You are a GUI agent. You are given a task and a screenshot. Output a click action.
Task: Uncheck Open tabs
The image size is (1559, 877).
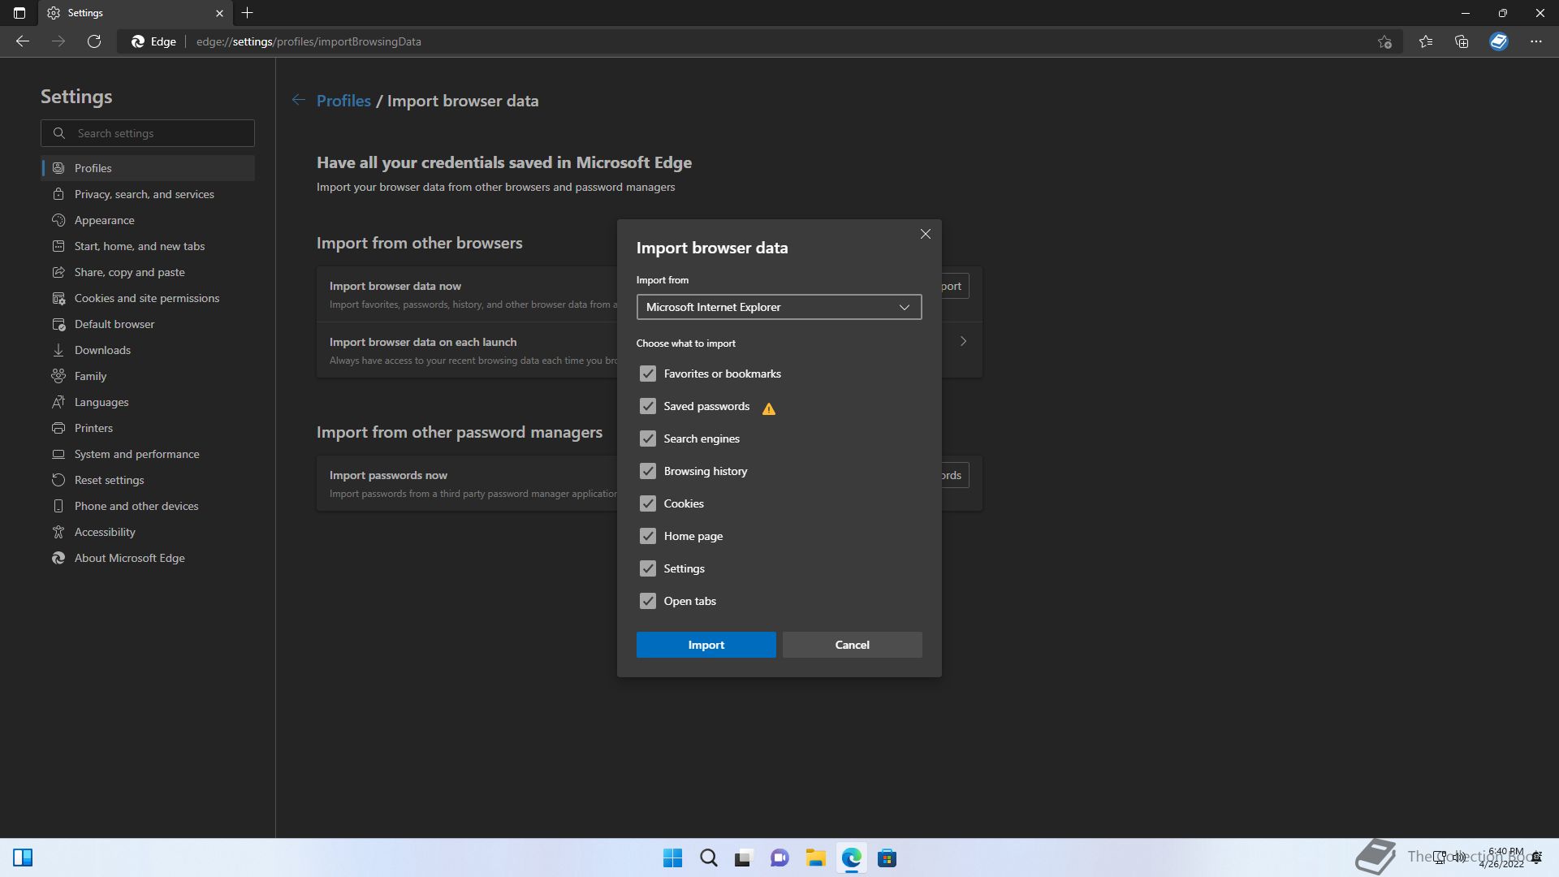pyautogui.click(x=647, y=601)
